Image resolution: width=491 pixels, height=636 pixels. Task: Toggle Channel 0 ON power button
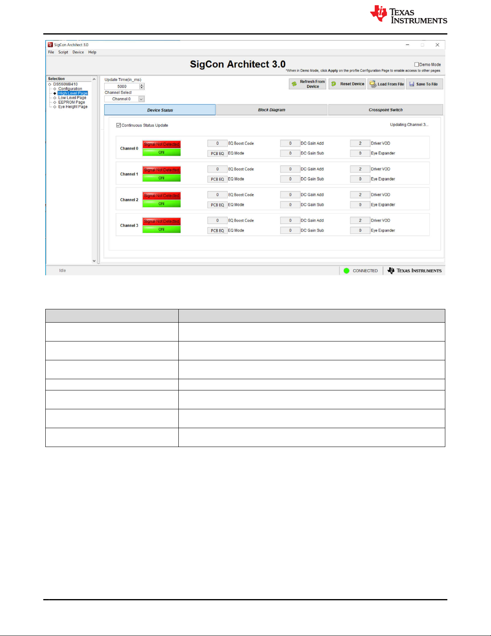tap(162, 152)
